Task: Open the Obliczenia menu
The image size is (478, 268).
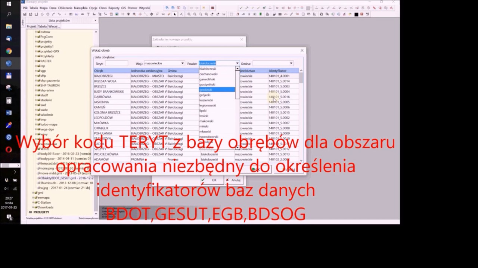Action: 65,8
